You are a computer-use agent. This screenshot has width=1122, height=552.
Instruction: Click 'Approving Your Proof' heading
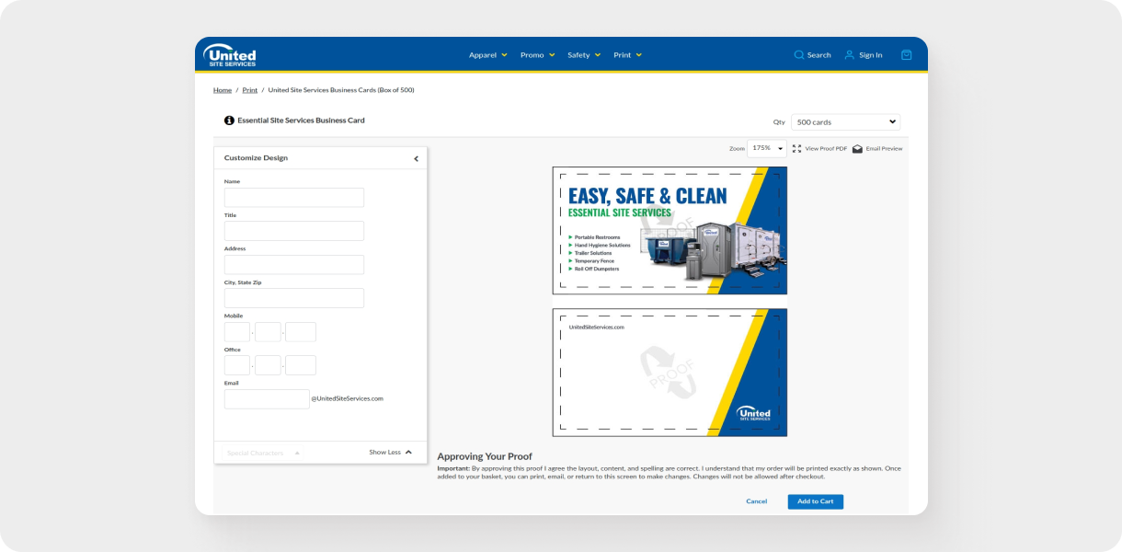(485, 456)
